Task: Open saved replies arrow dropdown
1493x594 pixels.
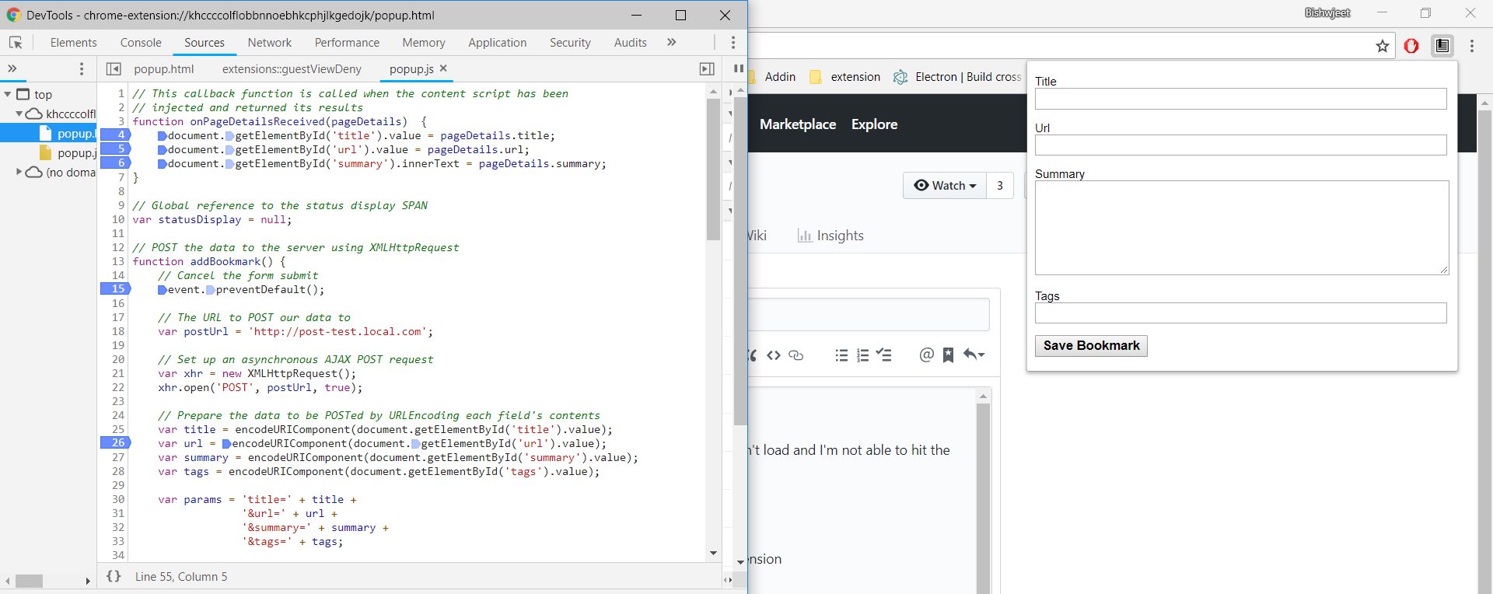Action: [x=974, y=355]
